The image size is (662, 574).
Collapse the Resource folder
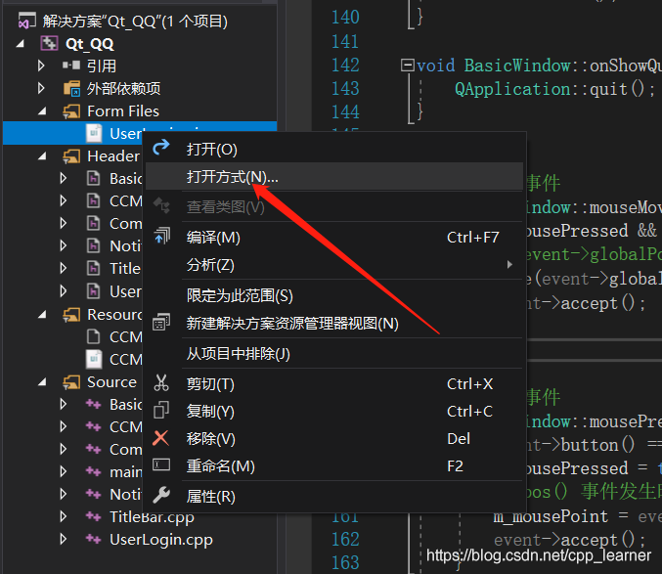42,315
